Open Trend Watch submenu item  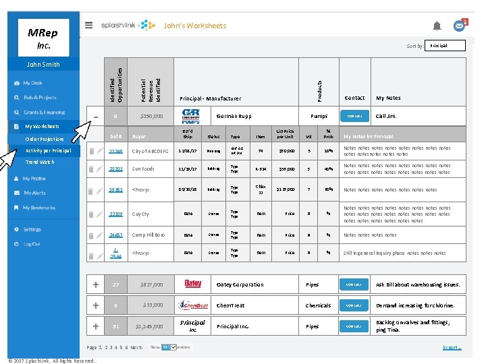[40, 162]
